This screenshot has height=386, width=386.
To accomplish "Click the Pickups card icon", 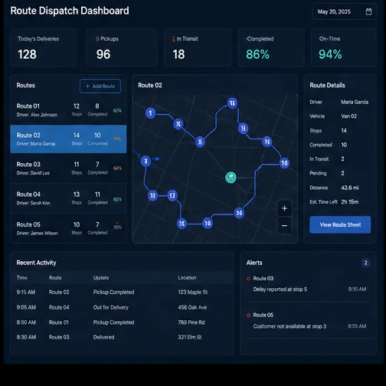I will coord(97,39).
